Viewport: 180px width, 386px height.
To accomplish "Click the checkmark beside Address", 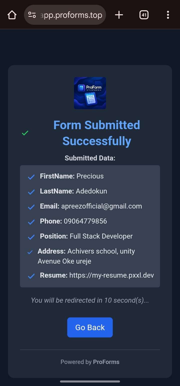I will (x=30, y=252).
